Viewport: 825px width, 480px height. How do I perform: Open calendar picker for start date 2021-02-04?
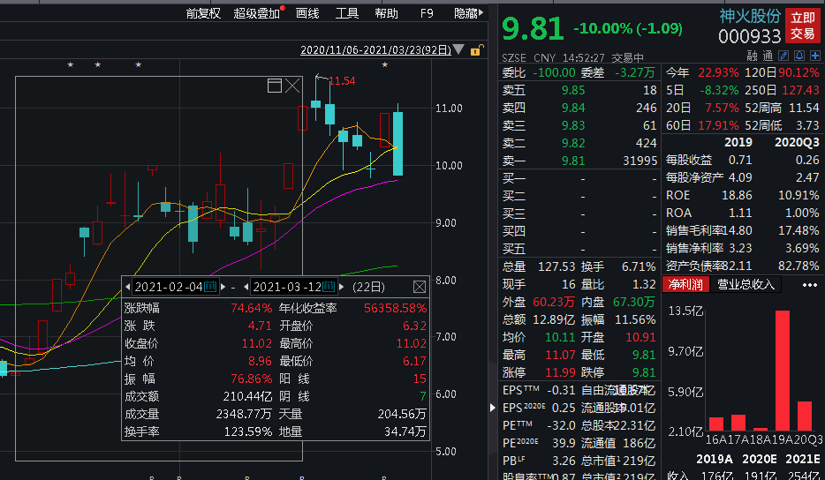(x=210, y=287)
